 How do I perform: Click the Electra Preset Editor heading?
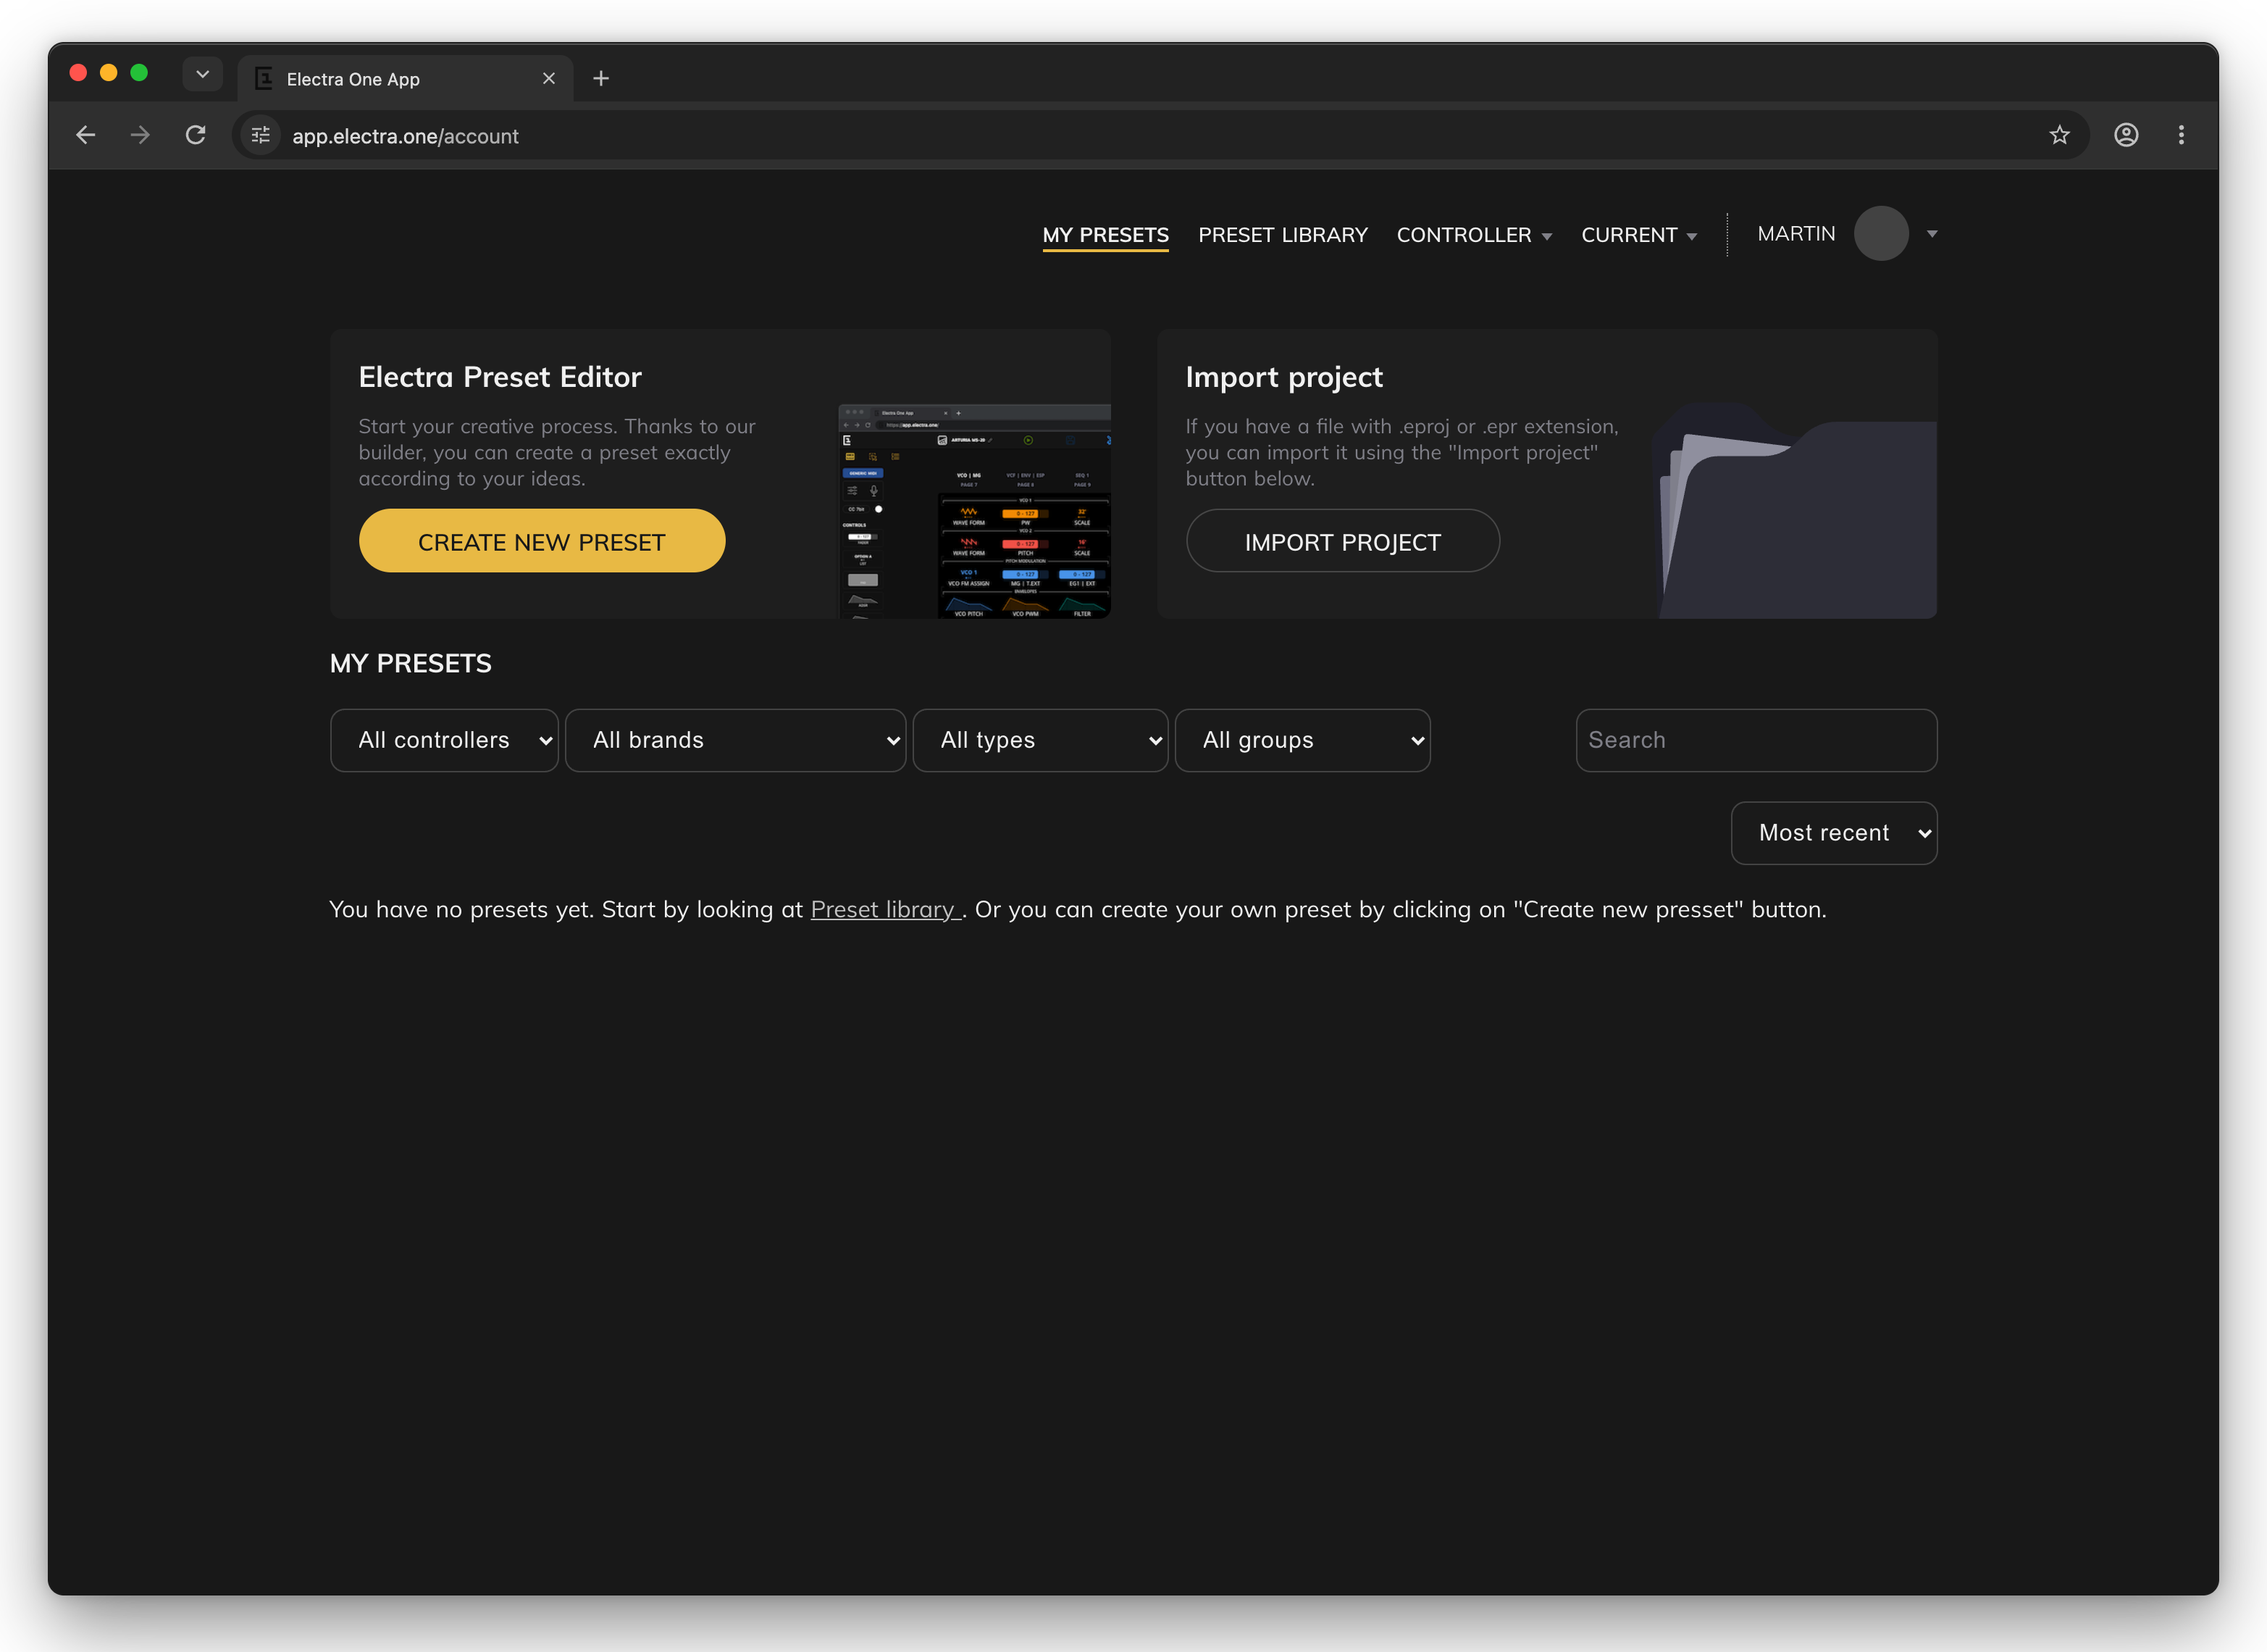point(500,377)
